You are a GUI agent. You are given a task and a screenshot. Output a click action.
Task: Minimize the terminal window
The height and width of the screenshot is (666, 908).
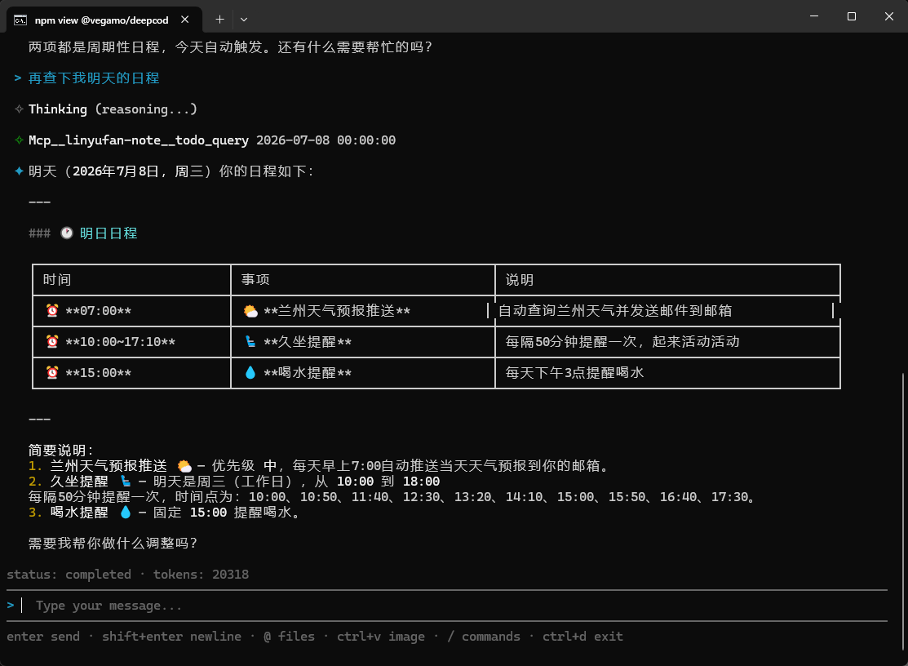(814, 16)
